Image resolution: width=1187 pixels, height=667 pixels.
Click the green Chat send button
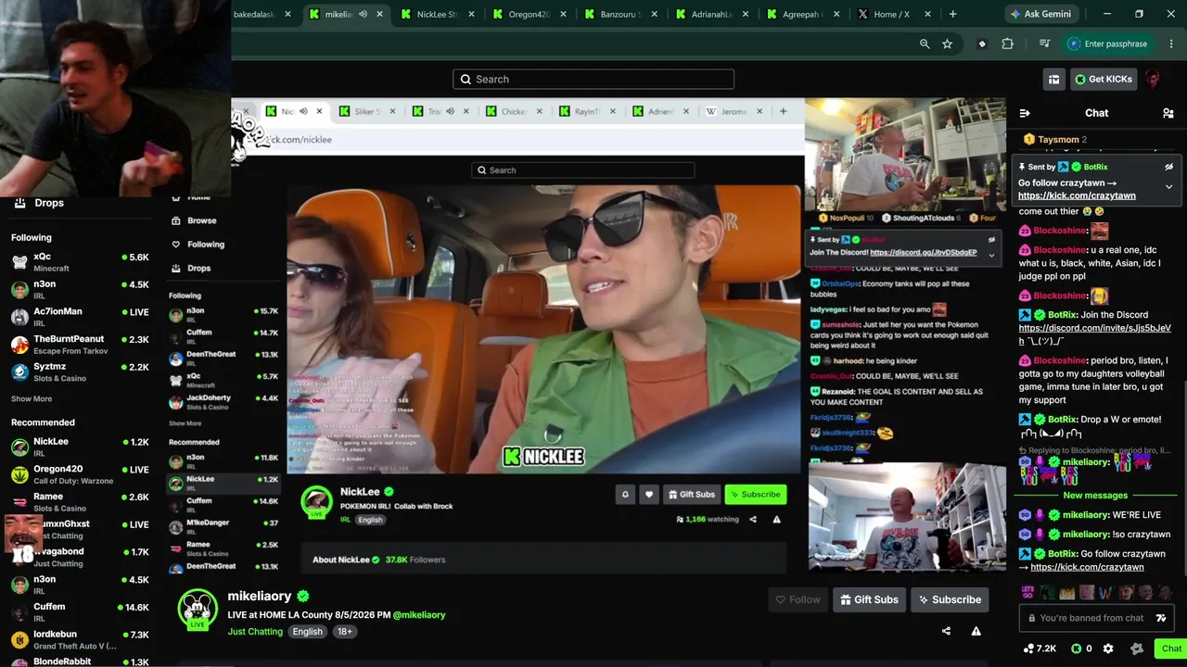[x=1171, y=648]
